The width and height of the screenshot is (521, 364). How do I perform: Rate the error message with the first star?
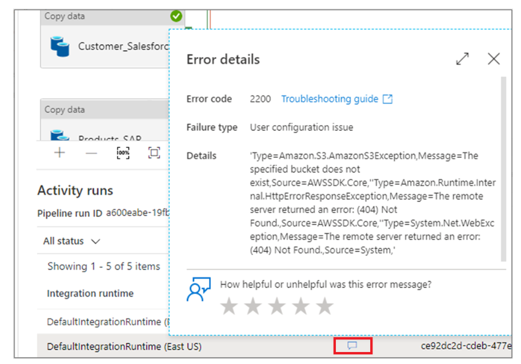(229, 306)
